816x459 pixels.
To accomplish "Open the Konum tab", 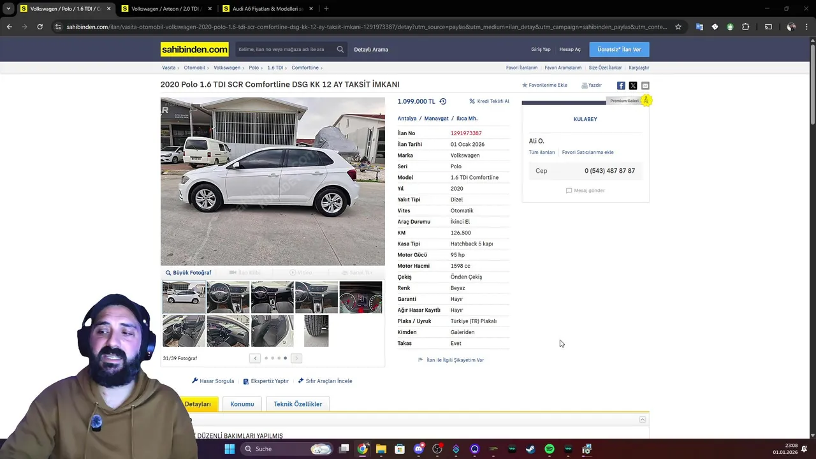I will coord(242,404).
